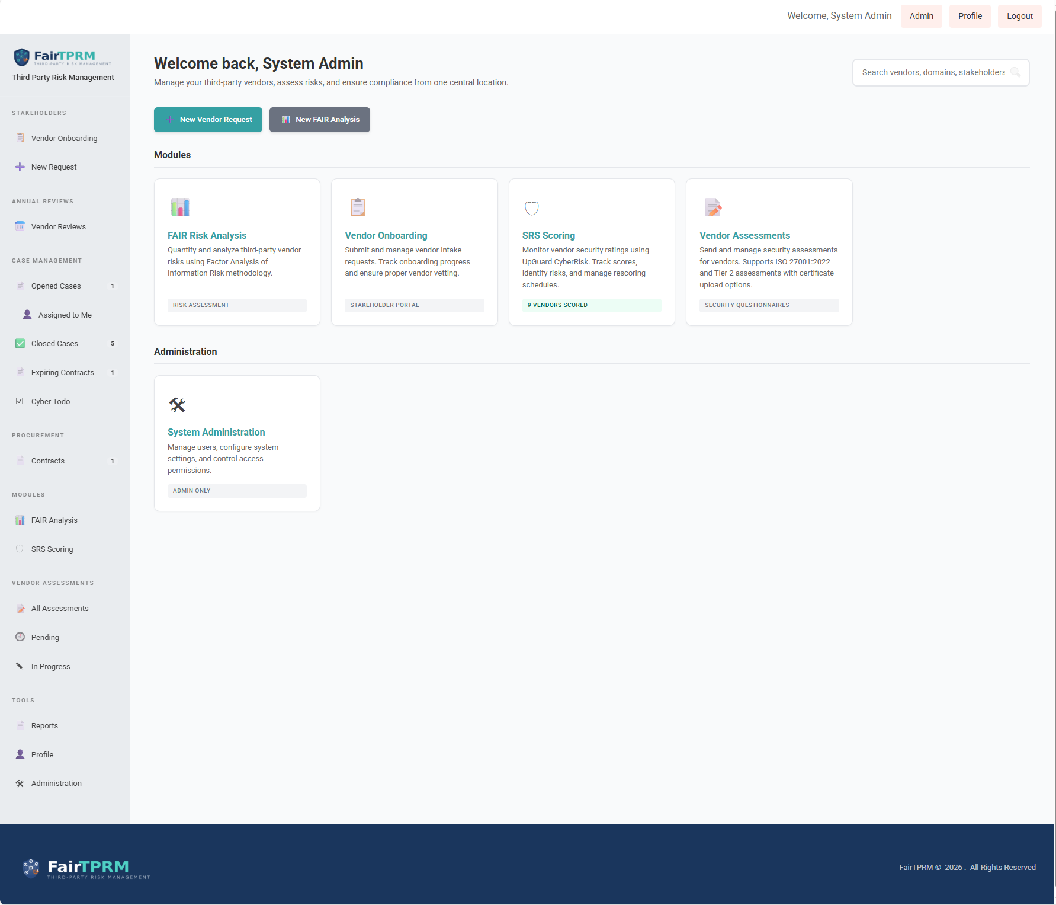Click the green checkmark next to Closed Cases

[20, 343]
